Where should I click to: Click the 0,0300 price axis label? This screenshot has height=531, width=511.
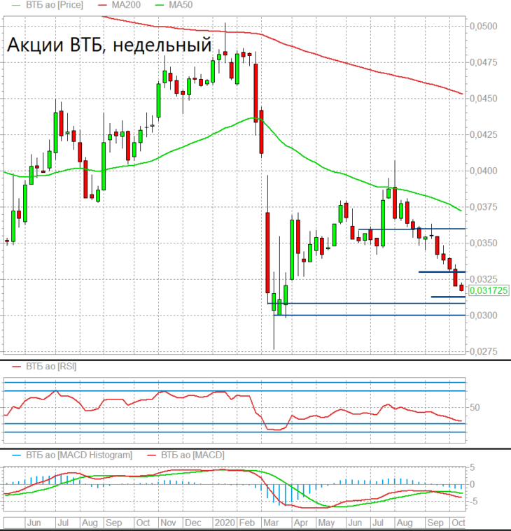(484, 316)
